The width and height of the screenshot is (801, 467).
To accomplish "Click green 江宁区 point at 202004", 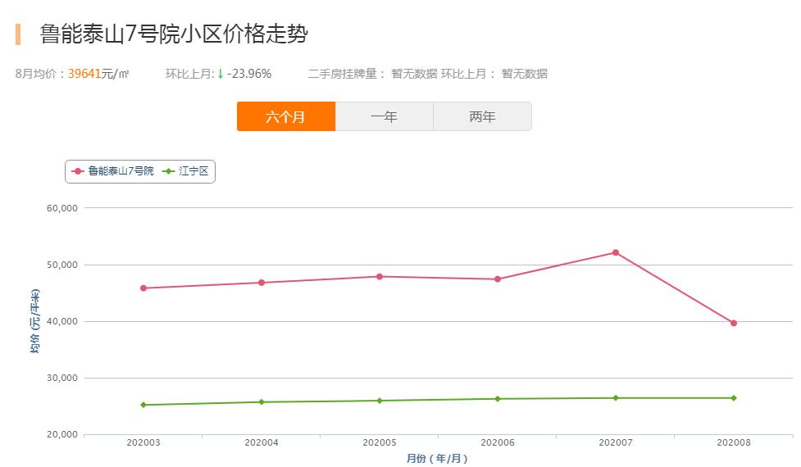I will pos(262,402).
